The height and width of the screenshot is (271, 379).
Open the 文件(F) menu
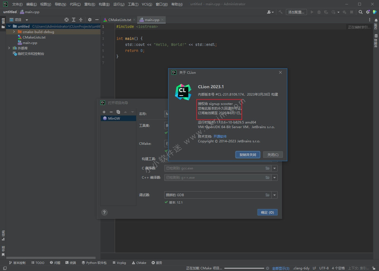[17, 4]
